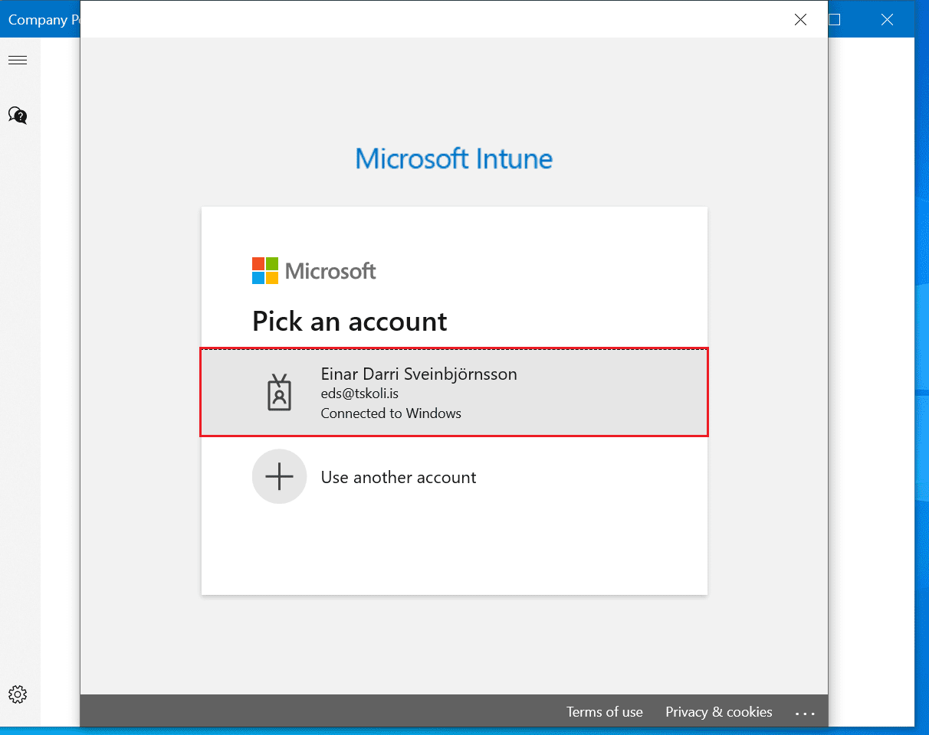Click the Pick an account heading
Viewport: 929px width, 735px height.
click(x=350, y=321)
